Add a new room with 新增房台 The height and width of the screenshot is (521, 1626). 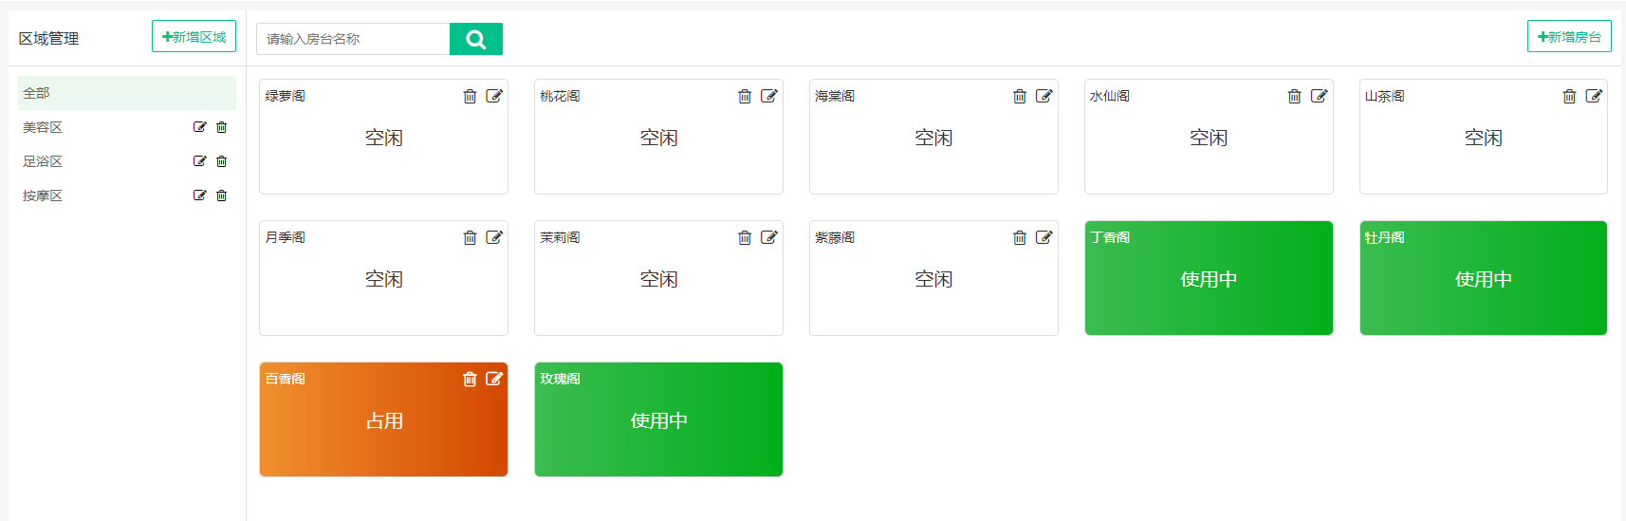click(1569, 37)
